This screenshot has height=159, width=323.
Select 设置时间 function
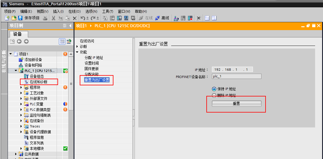[x=92, y=63]
